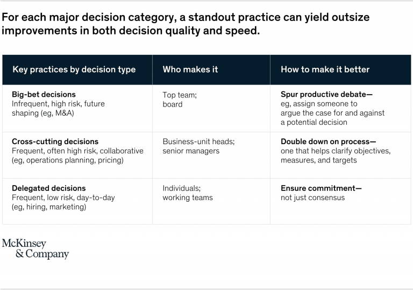Click the McKinsey & Company logo
Screen dimensions: 413x291
click(x=35, y=249)
